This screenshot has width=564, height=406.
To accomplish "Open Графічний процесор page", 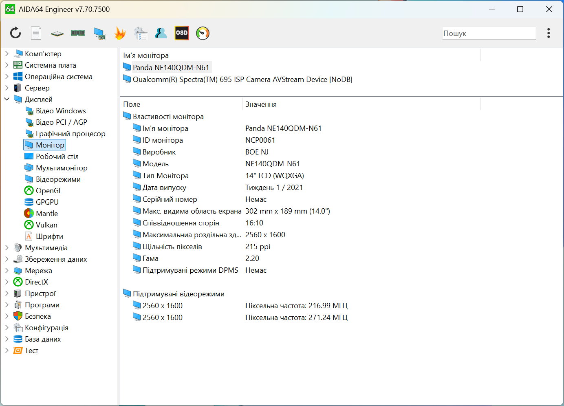I will coord(70,134).
